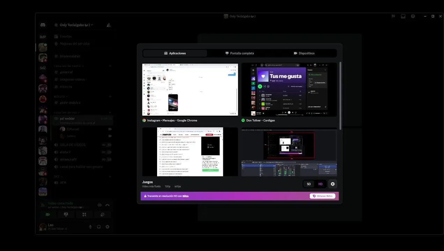Open the maincra channel
444x251 pixels.
tap(82, 87)
